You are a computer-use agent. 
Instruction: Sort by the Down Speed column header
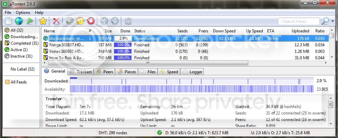[224, 31]
